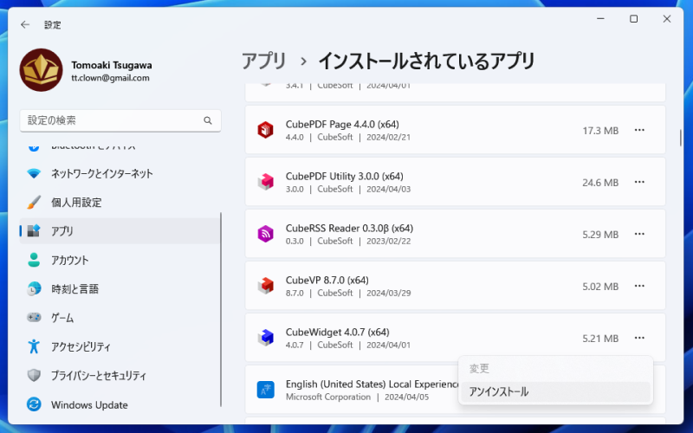Screen dimensions: 693x433
Task: Click the breadcrumb chevron separator
Action: click(x=303, y=61)
